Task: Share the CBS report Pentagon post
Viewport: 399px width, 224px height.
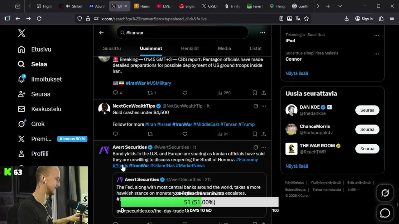Action: pos(263,93)
